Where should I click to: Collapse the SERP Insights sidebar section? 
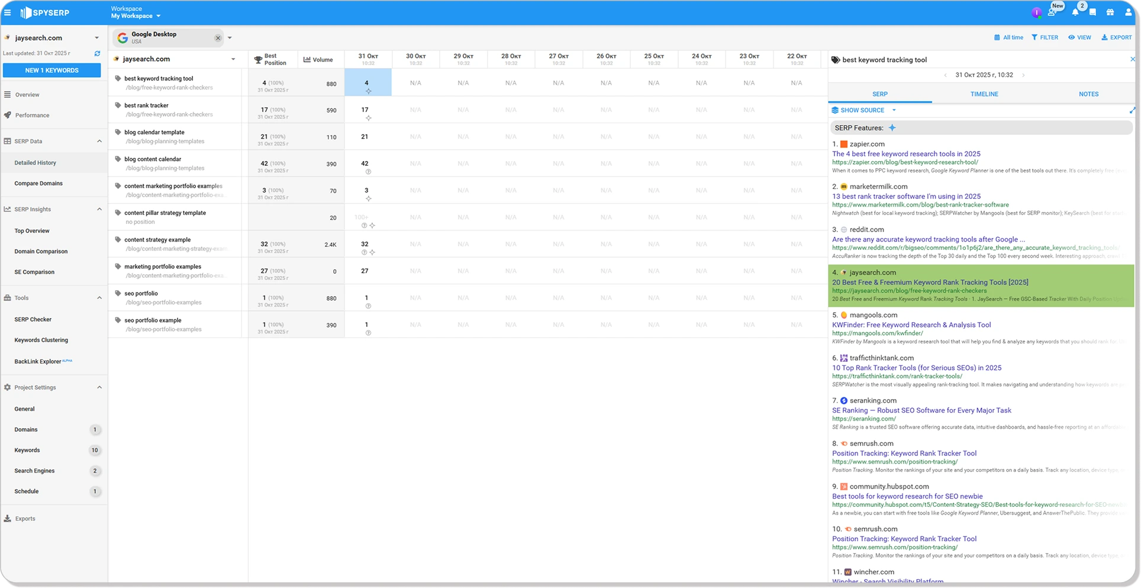pyautogui.click(x=99, y=210)
